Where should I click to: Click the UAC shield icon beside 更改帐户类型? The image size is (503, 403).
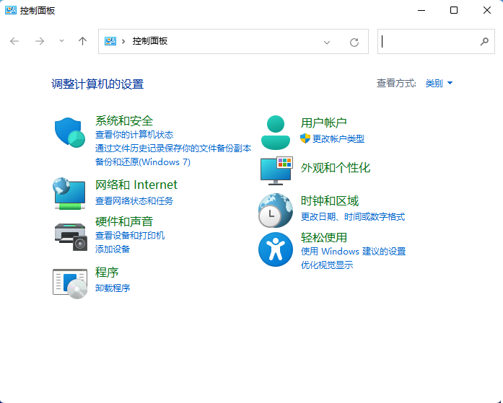pos(305,138)
